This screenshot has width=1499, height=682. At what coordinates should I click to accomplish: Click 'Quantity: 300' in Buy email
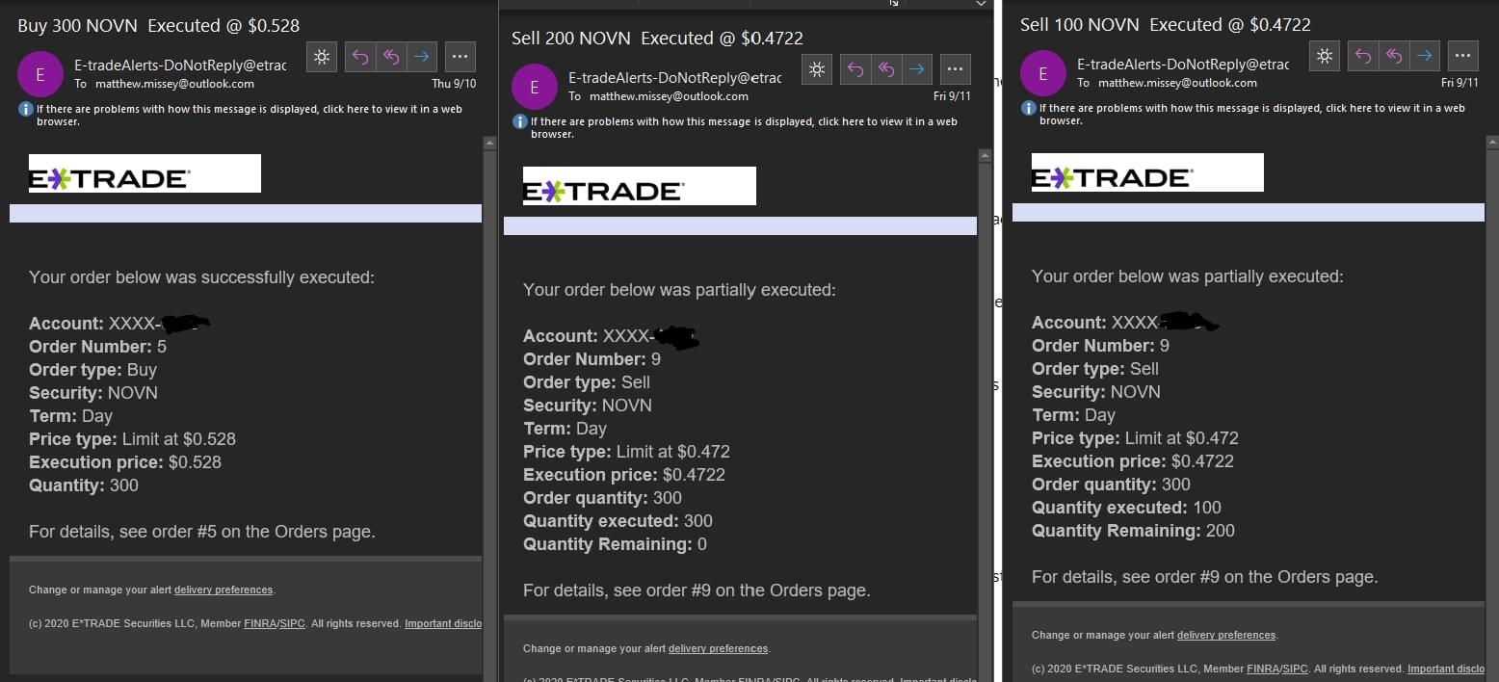pos(84,485)
